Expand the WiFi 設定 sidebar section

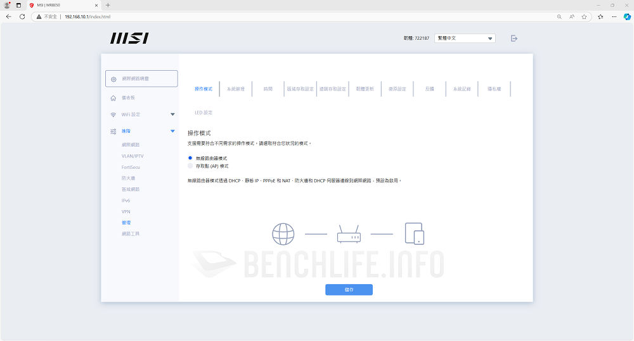172,115
